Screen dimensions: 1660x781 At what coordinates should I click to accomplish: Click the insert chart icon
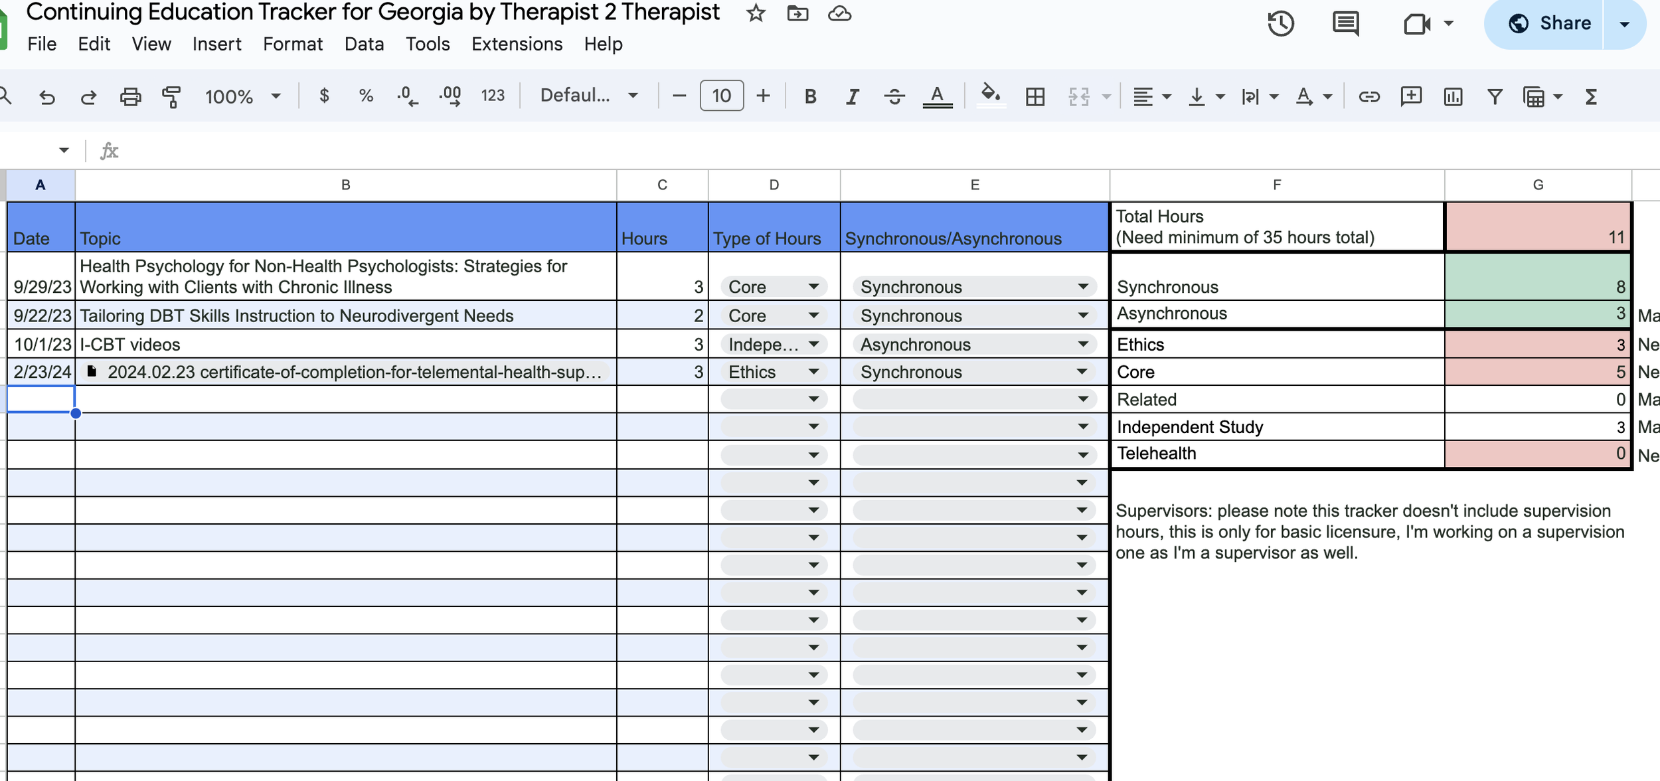(1453, 96)
